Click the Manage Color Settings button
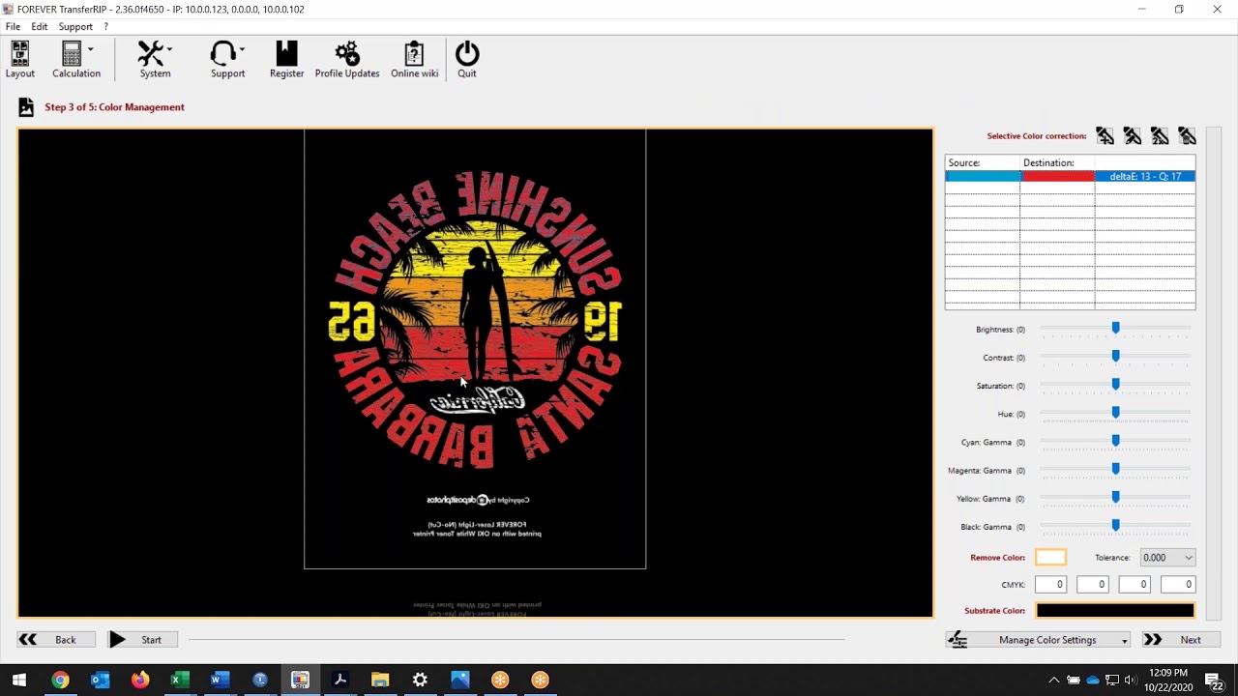 [x=1036, y=640]
